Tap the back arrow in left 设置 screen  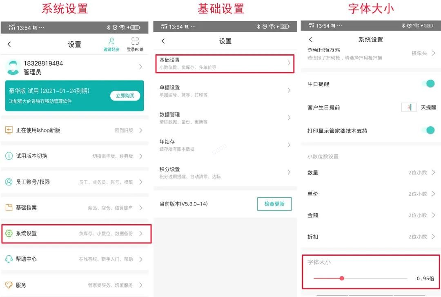coord(9,44)
